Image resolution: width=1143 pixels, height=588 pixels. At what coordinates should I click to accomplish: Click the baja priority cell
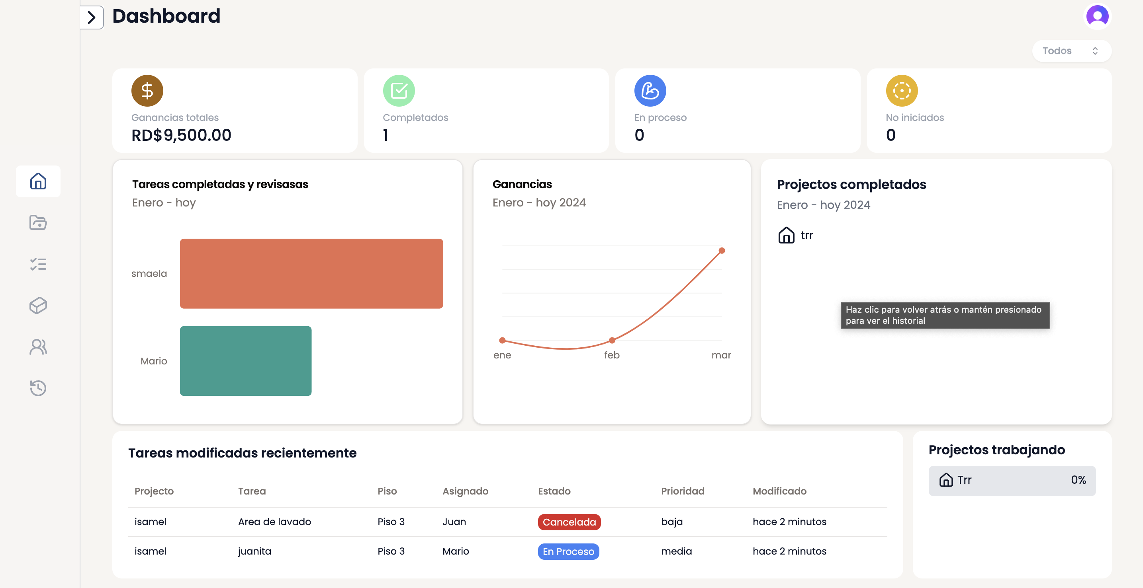pos(671,522)
